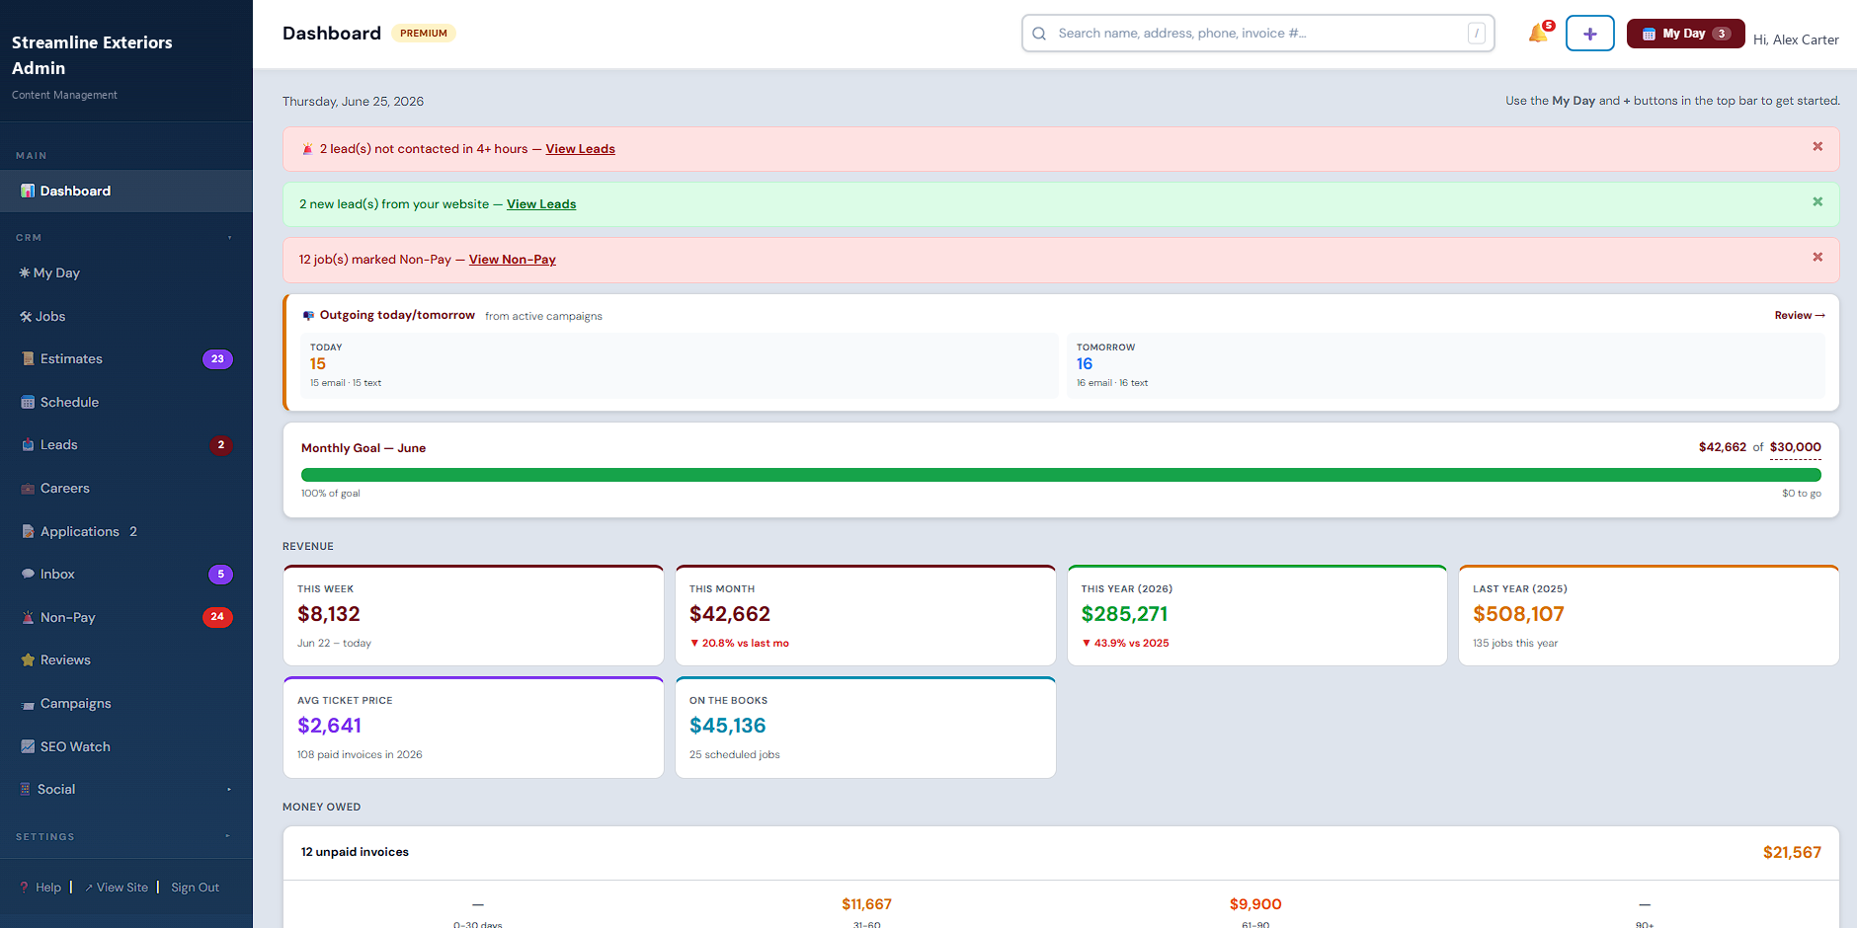Click the View Site link

[117, 888]
